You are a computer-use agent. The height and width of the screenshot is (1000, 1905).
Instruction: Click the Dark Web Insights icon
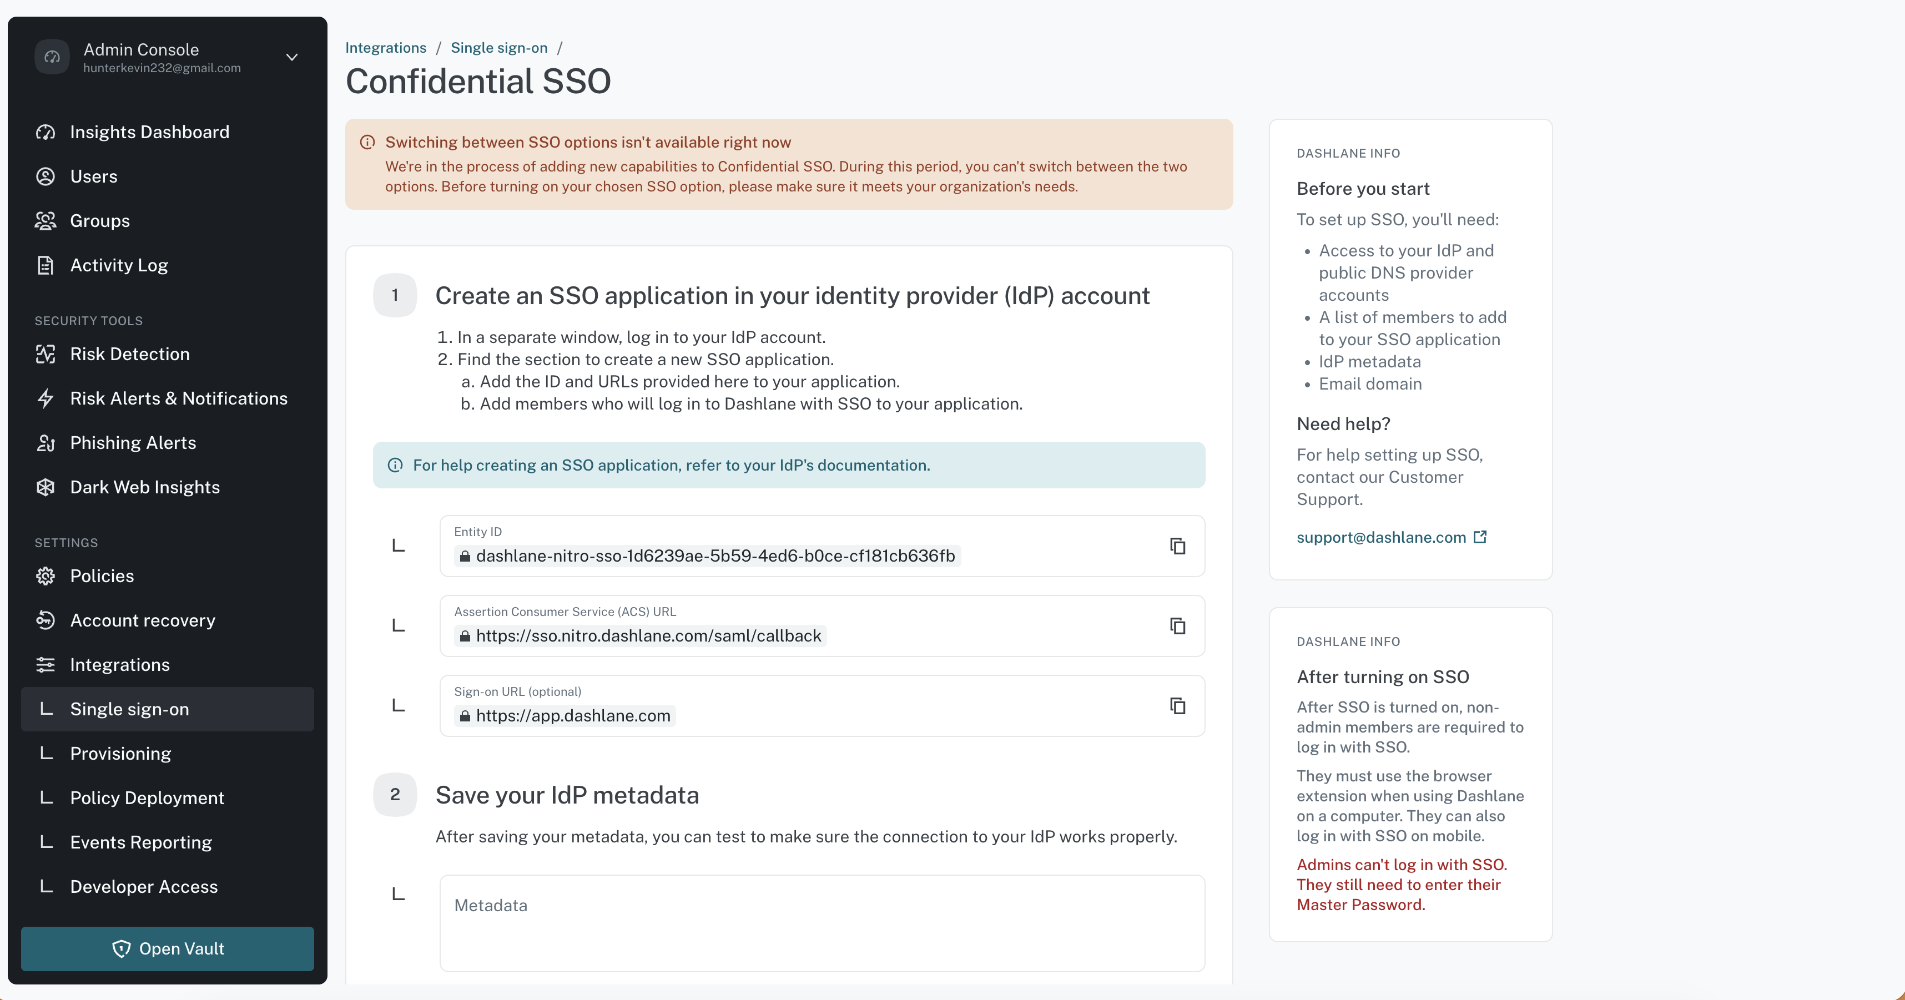[46, 486]
